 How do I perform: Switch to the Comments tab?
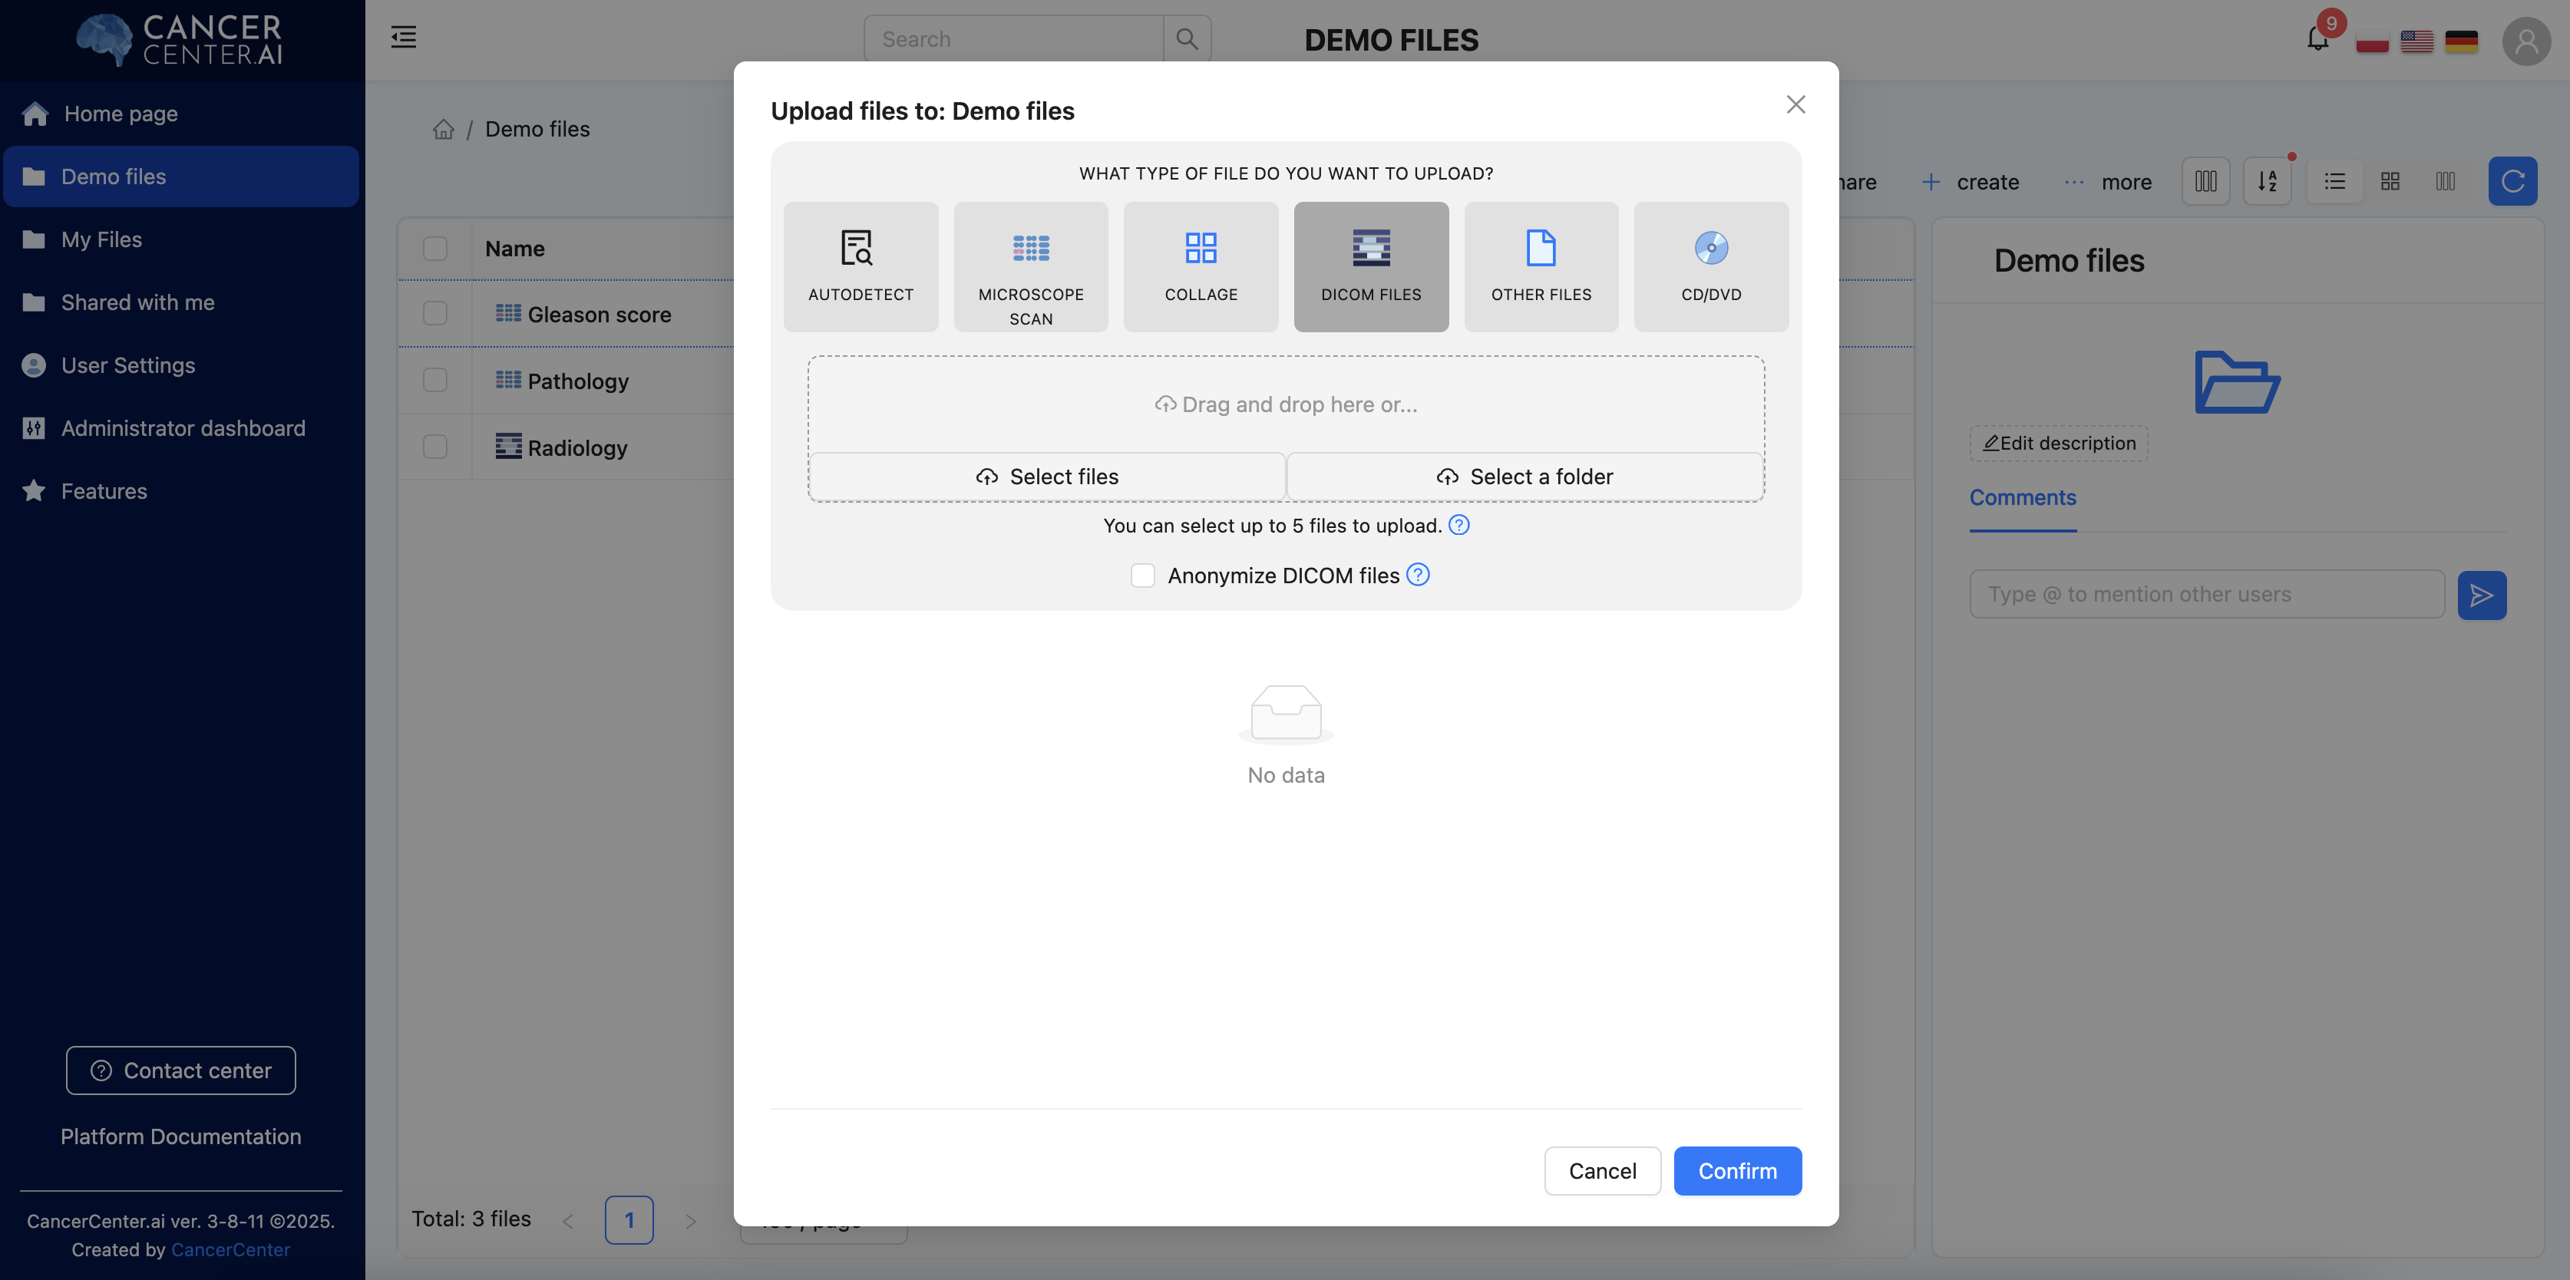(2021, 498)
